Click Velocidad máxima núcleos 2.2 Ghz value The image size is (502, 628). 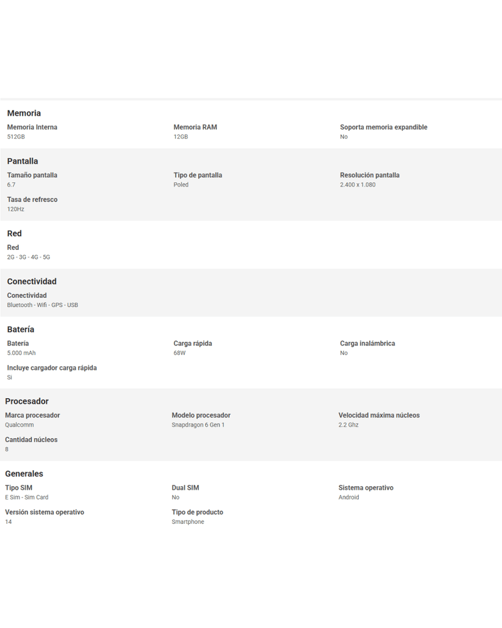(348, 425)
